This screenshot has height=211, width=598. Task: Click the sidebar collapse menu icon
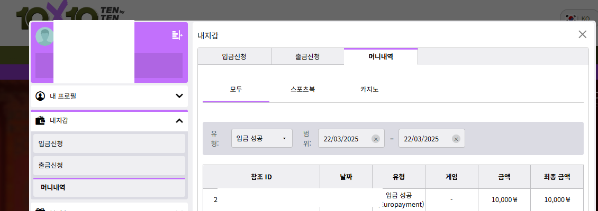[177, 35]
